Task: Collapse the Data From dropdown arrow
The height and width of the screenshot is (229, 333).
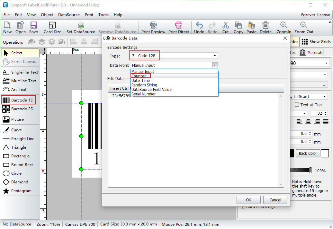Action: click(215, 66)
